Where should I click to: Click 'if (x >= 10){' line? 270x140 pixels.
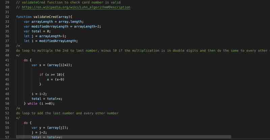coord(52,75)
